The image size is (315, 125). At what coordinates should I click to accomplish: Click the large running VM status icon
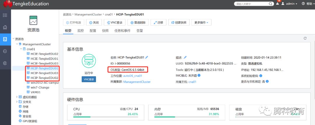pos(89,61)
